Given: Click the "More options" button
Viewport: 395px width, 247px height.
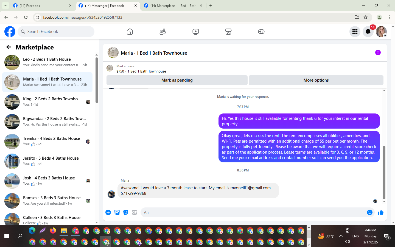Looking at the screenshot, I should [x=316, y=80].
